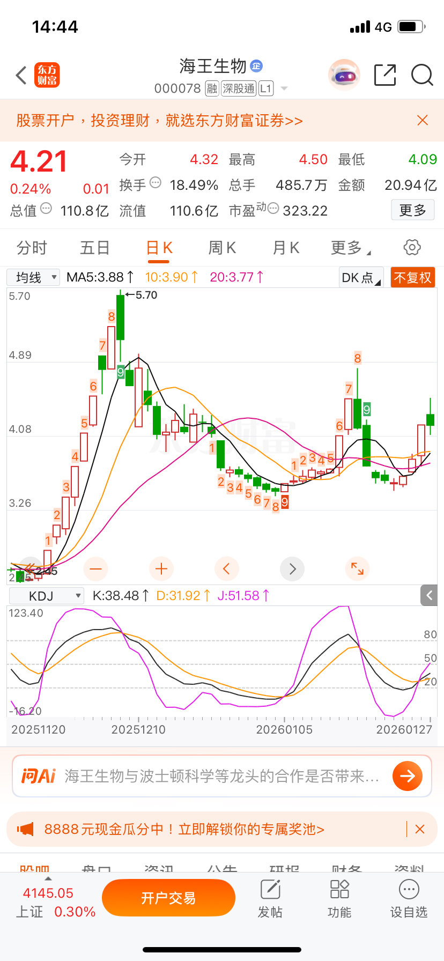Tap 20260105 date marker on axis
The image size is (444, 961).
point(284,729)
